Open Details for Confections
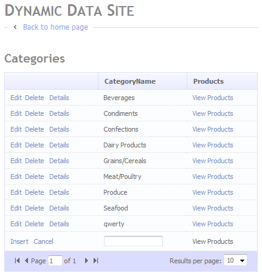Screen dimensions: 262x276 pos(59,129)
